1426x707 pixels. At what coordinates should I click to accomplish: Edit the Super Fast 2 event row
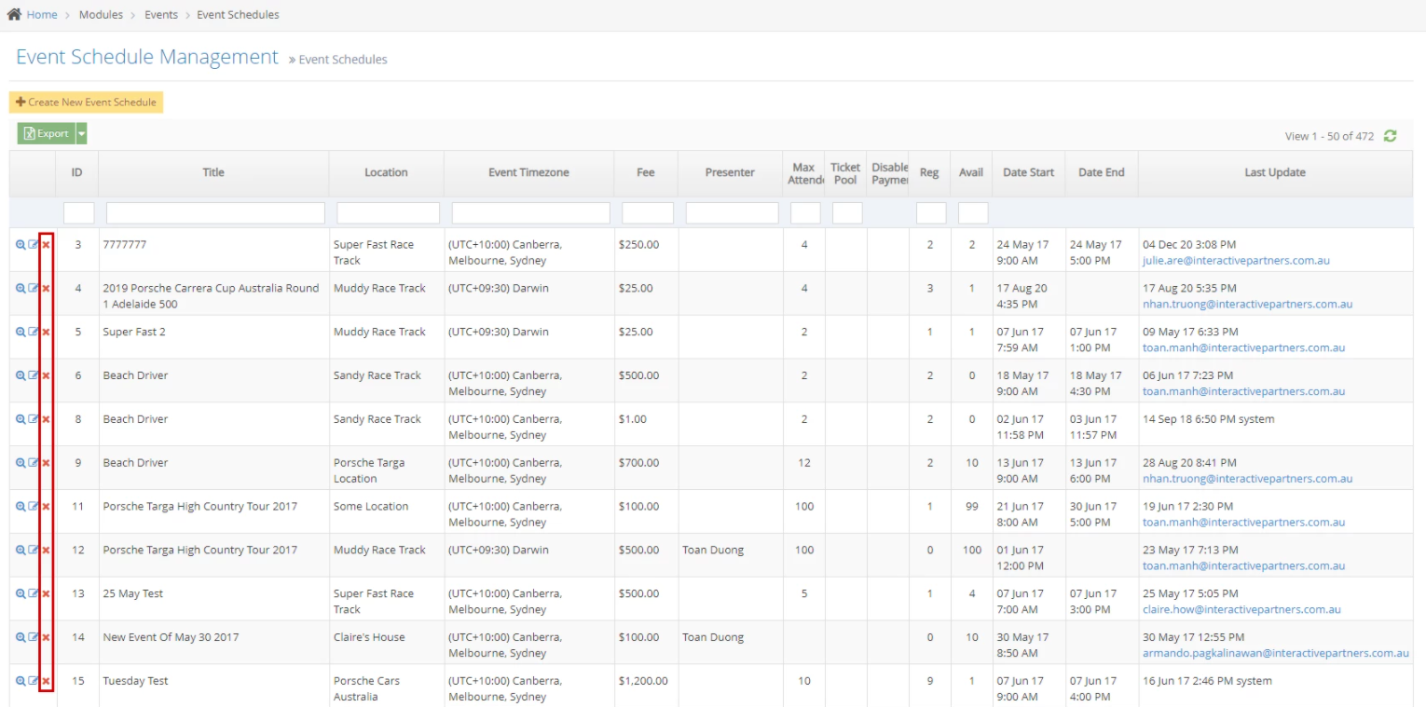pos(34,333)
